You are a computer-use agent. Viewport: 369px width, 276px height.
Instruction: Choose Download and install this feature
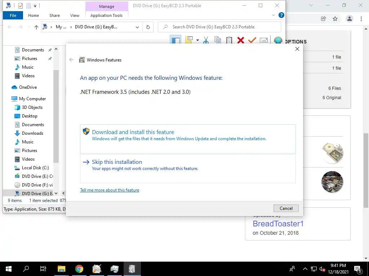188,139
